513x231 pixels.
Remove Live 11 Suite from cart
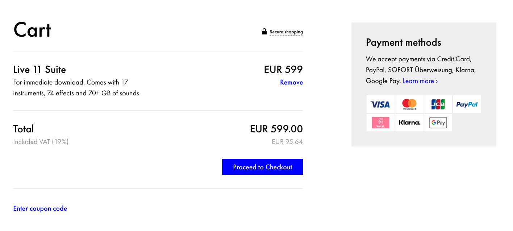pyautogui.click(x=291, y=82)
